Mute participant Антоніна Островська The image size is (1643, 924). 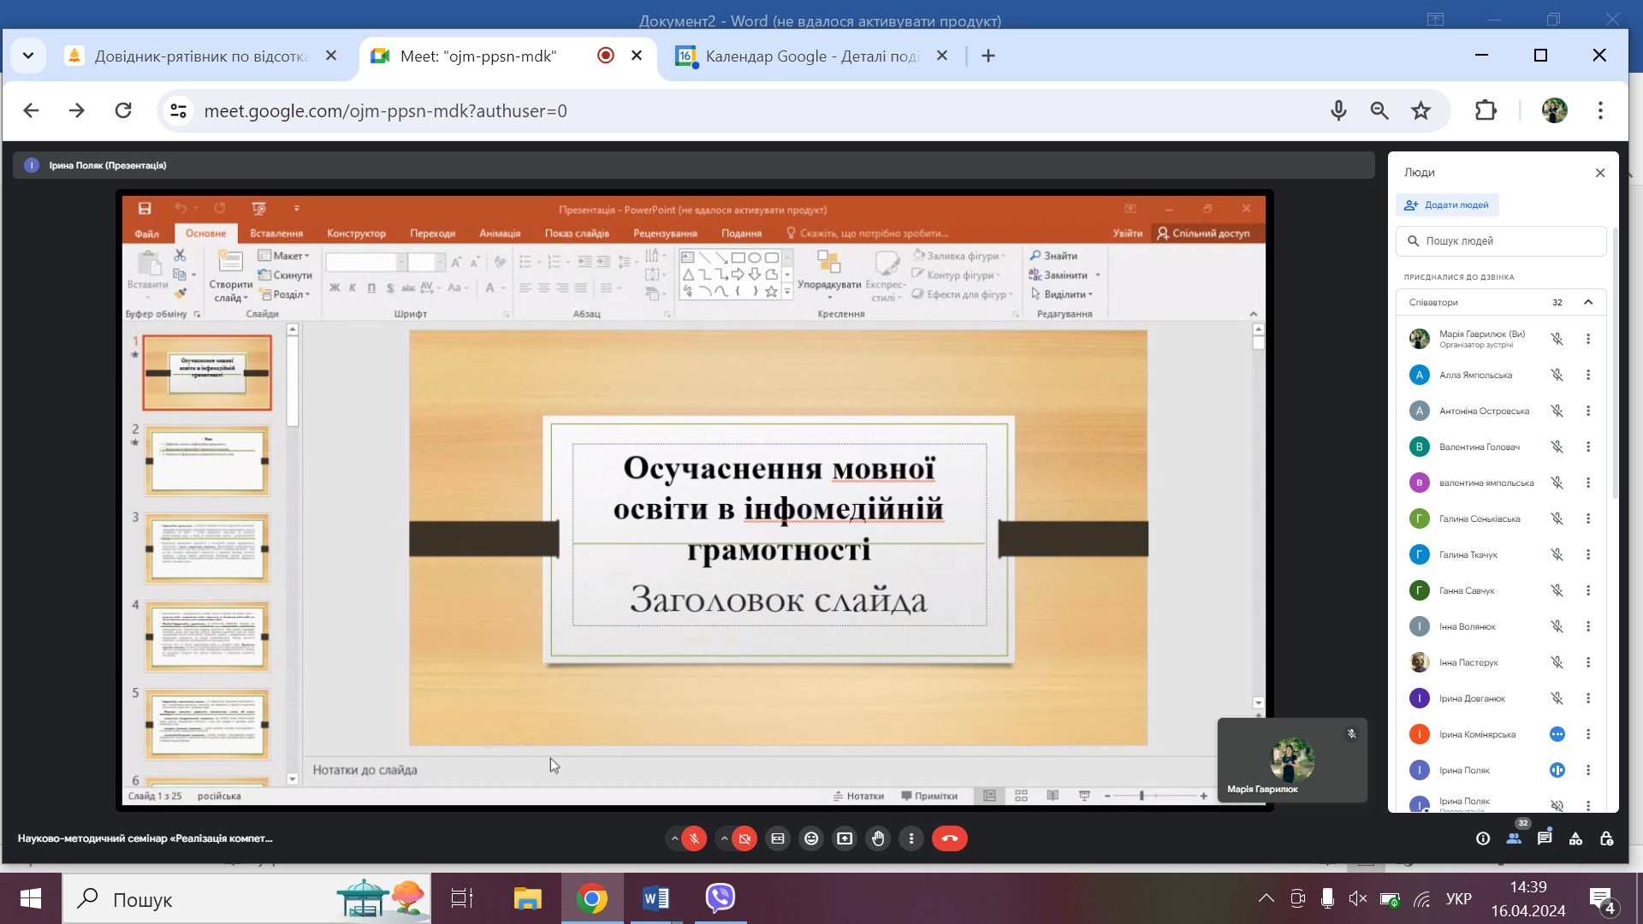[x=1557, y=411]
